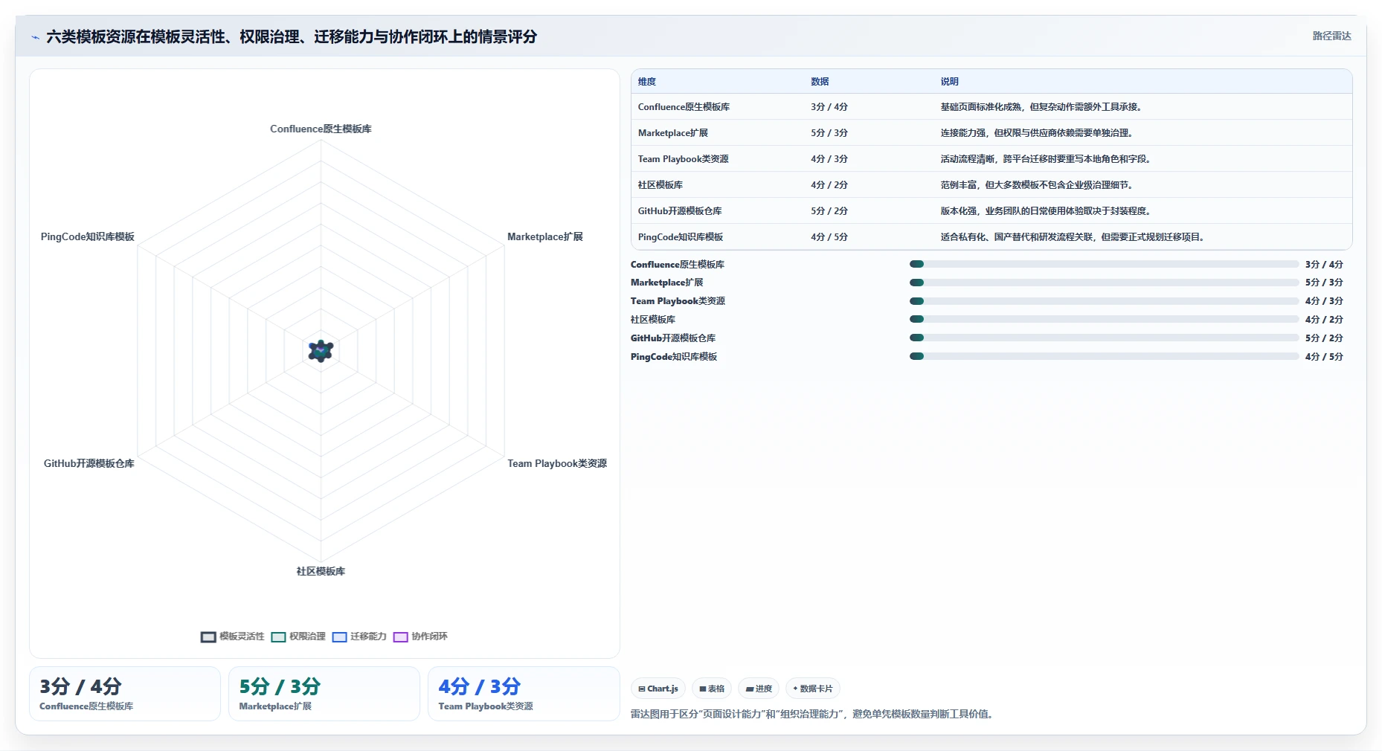Click the 5分 / 2分 value in GitHub progress row
The width and height of the screenshot is (1382, 751).
click(x=1324, y=338)
